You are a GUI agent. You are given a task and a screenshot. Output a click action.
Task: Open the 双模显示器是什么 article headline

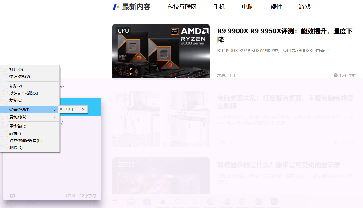(x=279, y=164)
